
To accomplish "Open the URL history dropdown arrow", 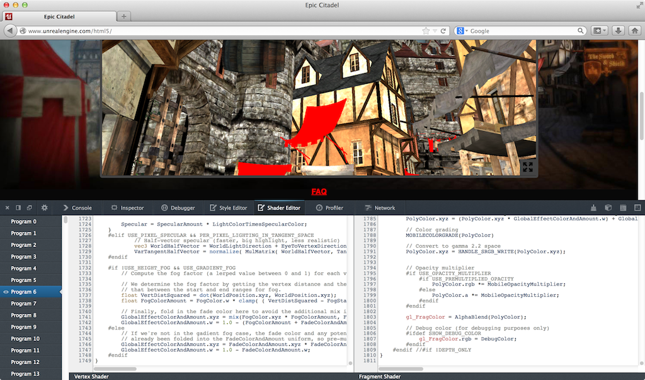I will click(435, 32).
